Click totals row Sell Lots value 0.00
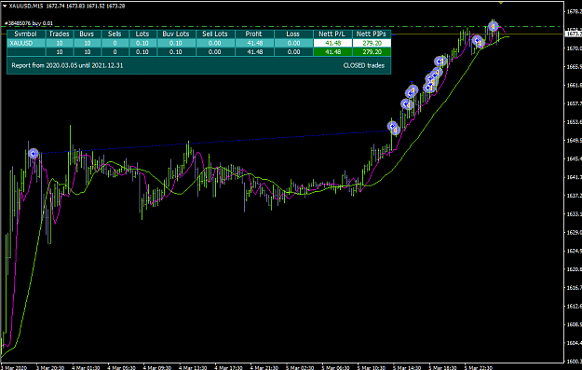 (x=215, y=52)
